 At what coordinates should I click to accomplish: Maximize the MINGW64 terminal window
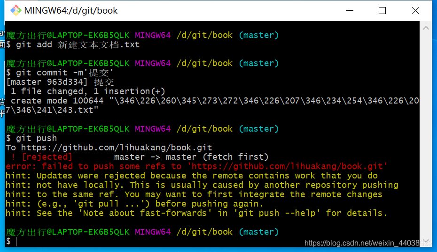point(382,11)
